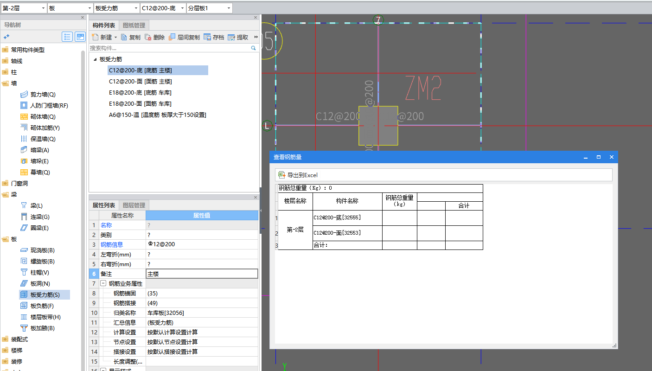Select the 板受力筋(S) rebar icon
This screenshot has width=652, height=371.
pyautogui.click(x=24, y=294)
